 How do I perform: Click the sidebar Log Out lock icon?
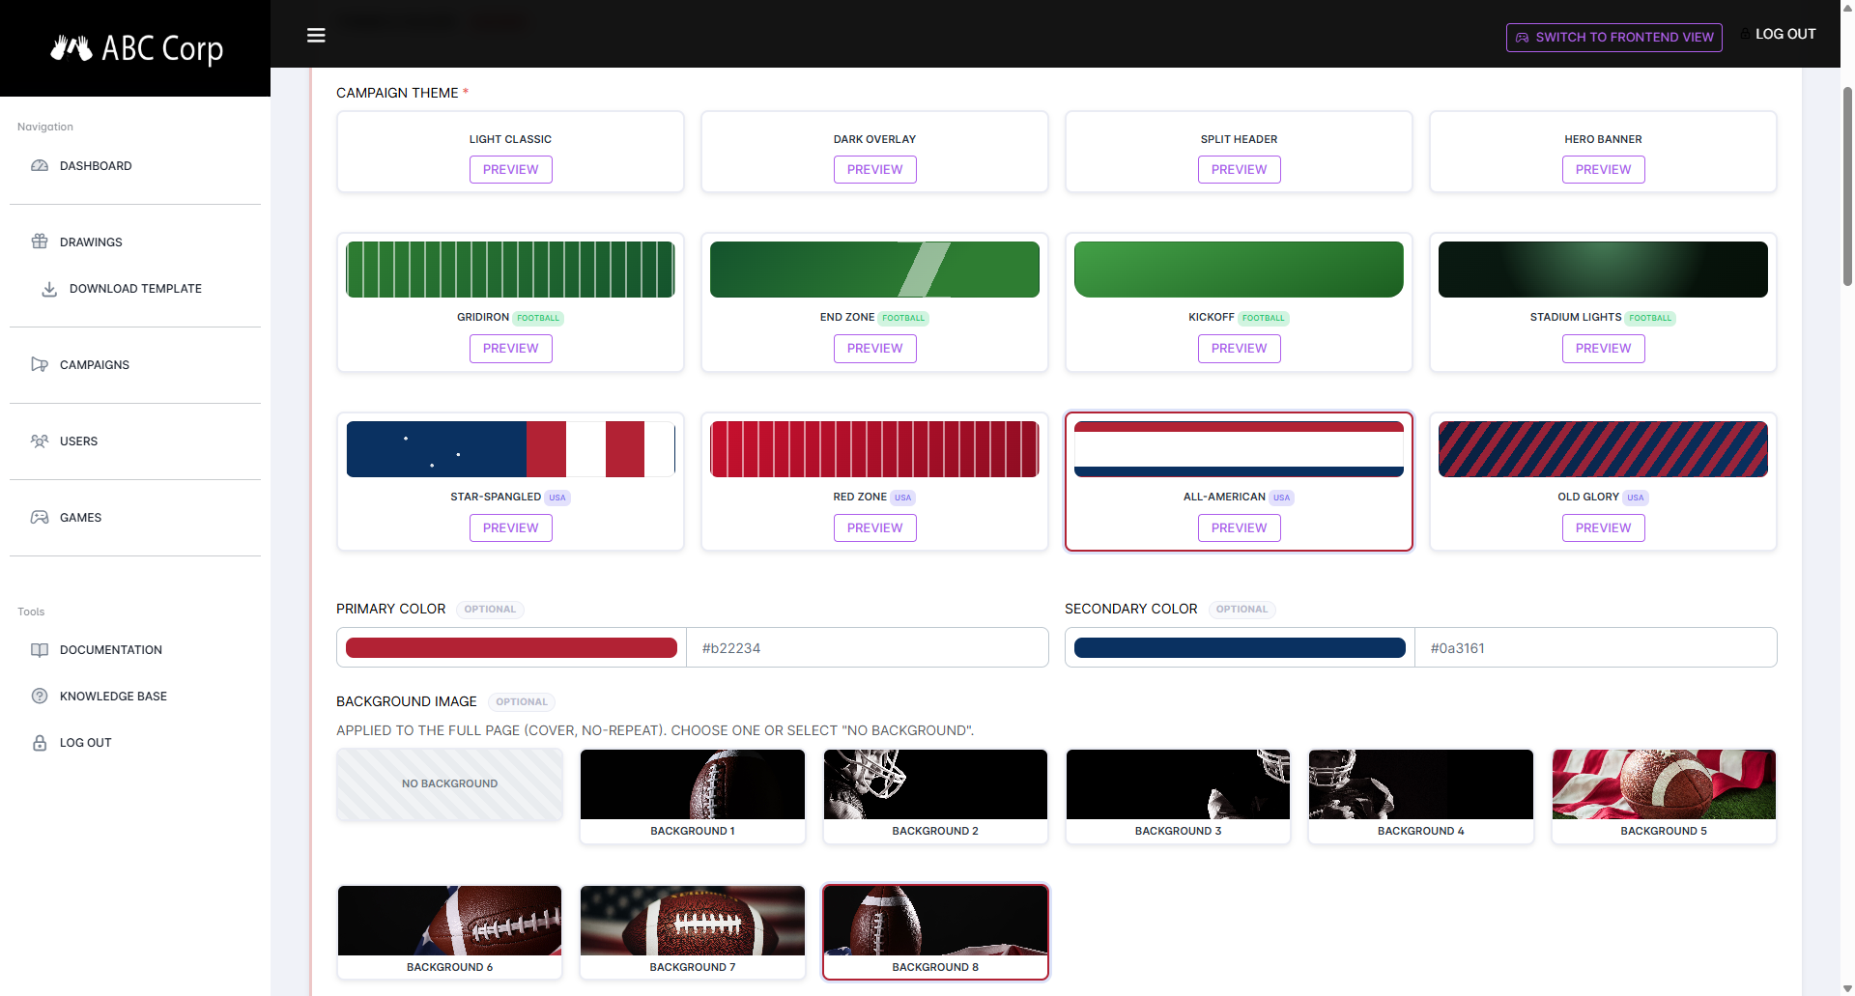click(x=40, y=743)
